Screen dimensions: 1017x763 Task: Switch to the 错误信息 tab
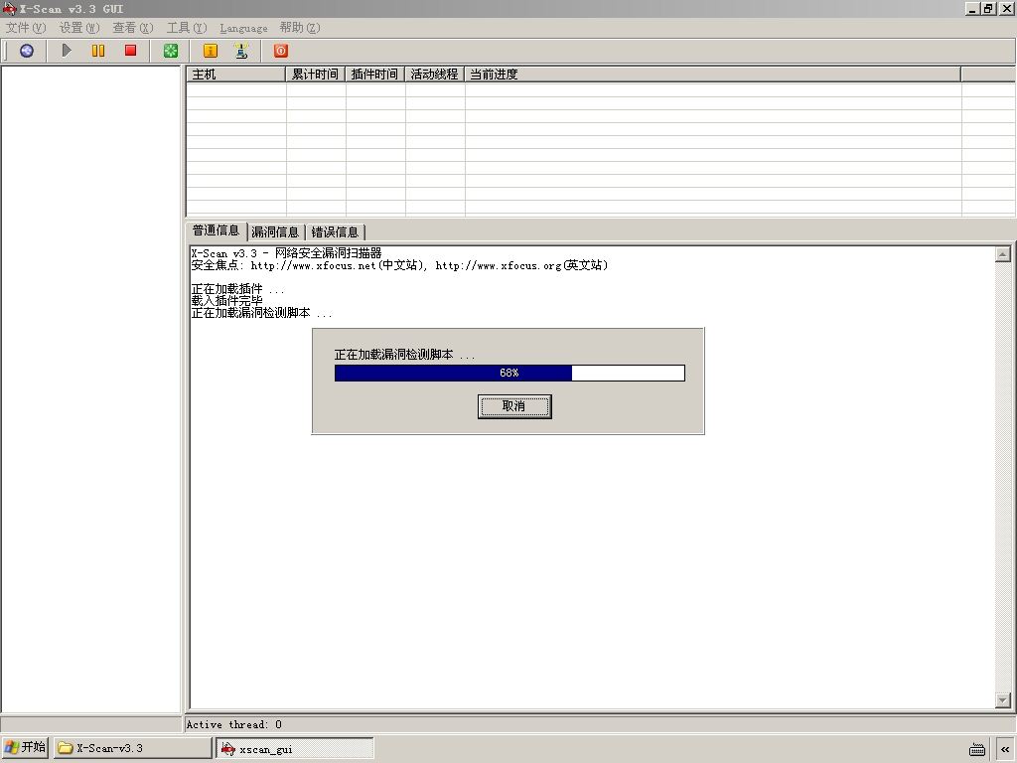tap(335, 231)
